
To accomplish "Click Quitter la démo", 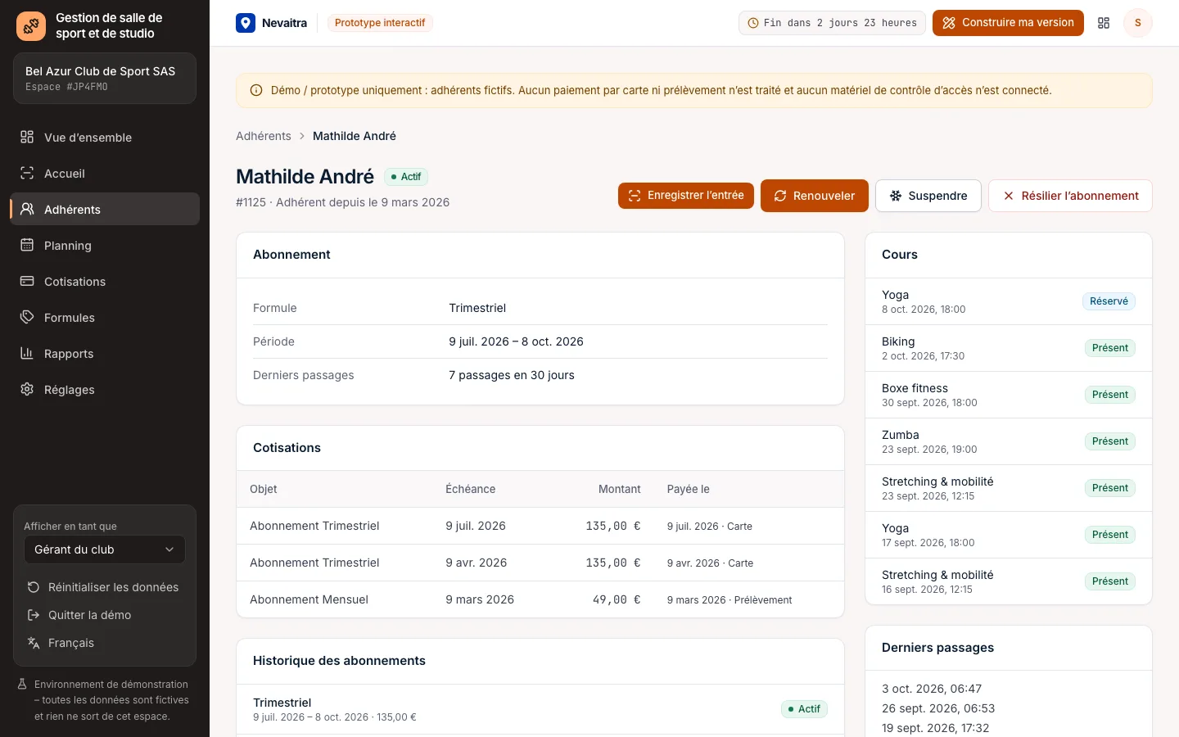I will click(105, 615).
